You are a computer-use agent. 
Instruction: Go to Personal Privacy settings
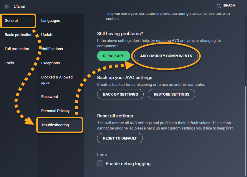(55, 111)
